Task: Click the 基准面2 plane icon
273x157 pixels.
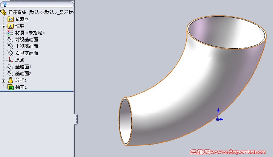Action: click(10, 74)
